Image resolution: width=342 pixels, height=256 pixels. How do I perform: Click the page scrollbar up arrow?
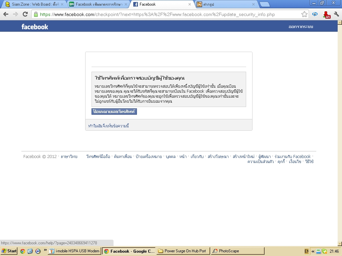340,22
